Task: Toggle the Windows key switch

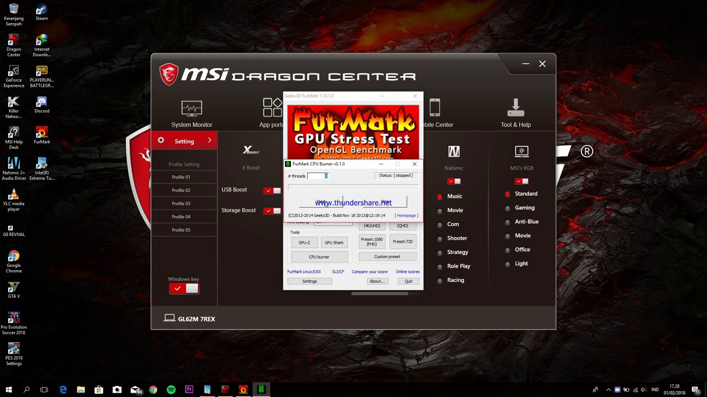Action: point(184,288)
